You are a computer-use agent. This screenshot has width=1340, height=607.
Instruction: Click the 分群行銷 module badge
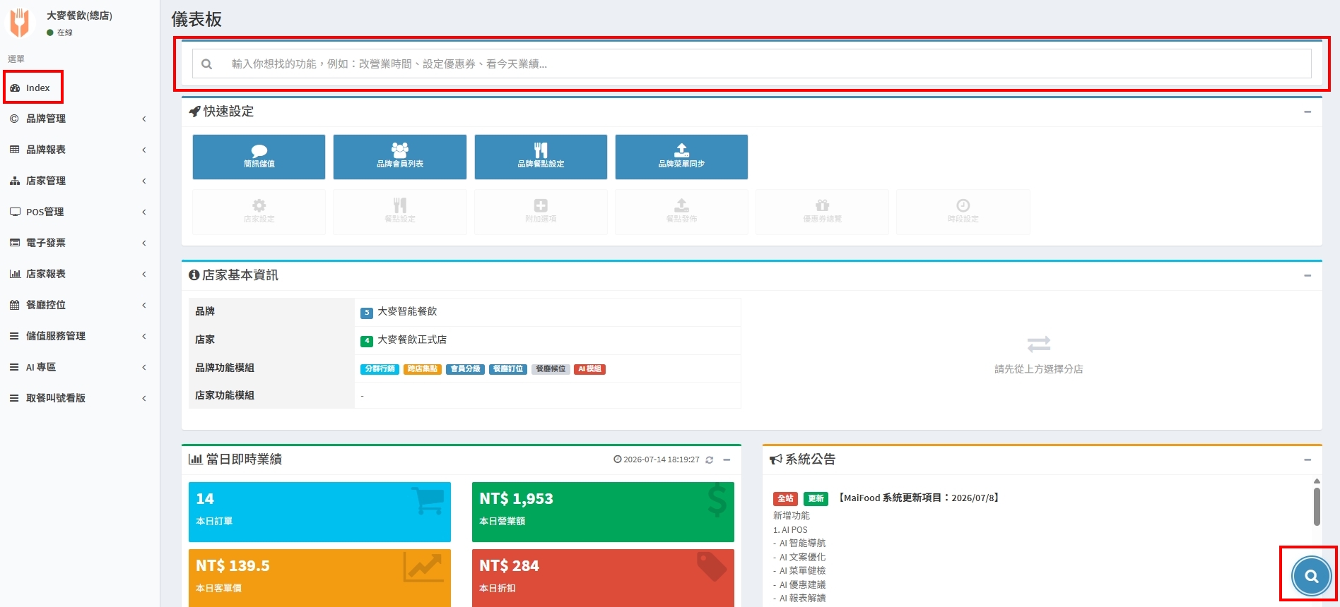pyautogui.click(x=380, y=369)
